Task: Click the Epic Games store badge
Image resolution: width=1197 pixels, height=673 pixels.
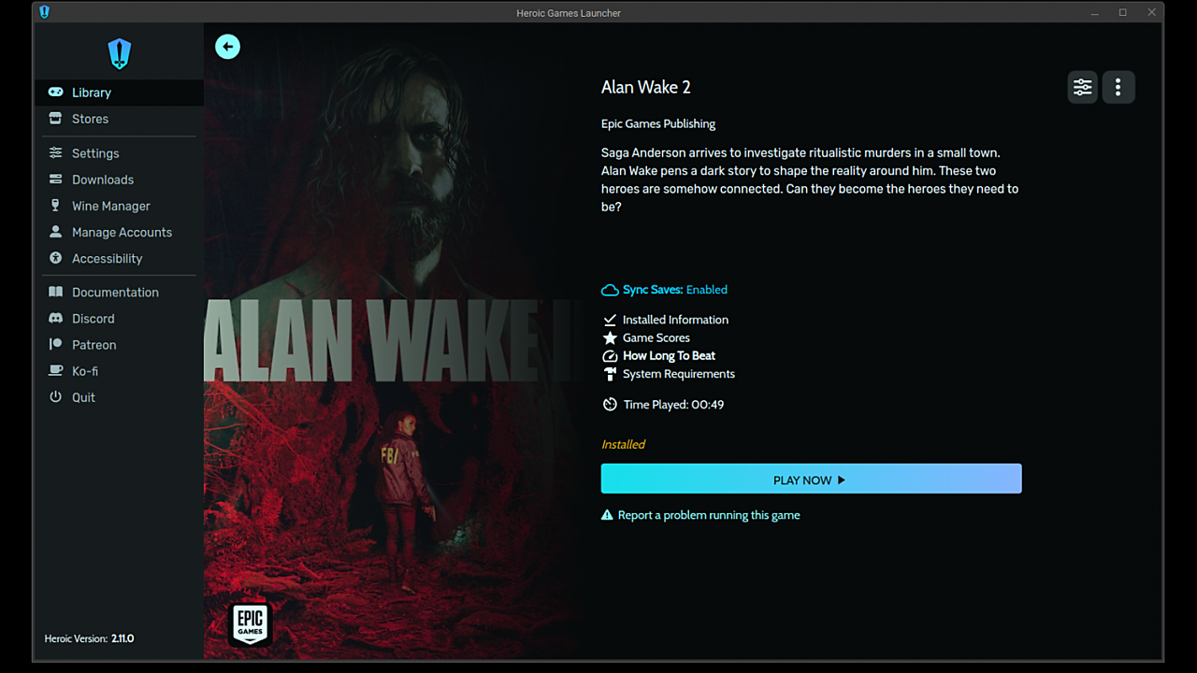Action: pyautogui.click(x=250, y=623)
